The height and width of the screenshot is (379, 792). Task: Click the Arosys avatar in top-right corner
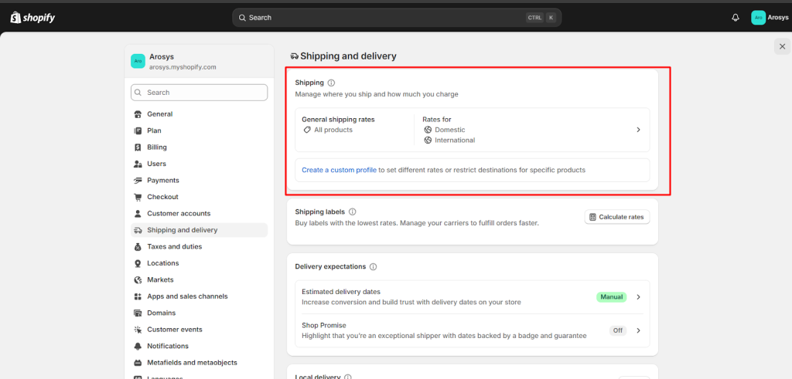tap(758, 18)
